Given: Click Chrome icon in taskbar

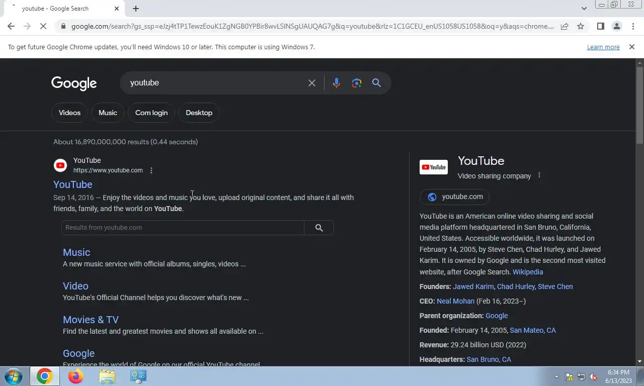Looking at the screenshot, I should click(x=44, y=376).
